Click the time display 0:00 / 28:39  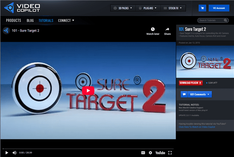point(25,153)
